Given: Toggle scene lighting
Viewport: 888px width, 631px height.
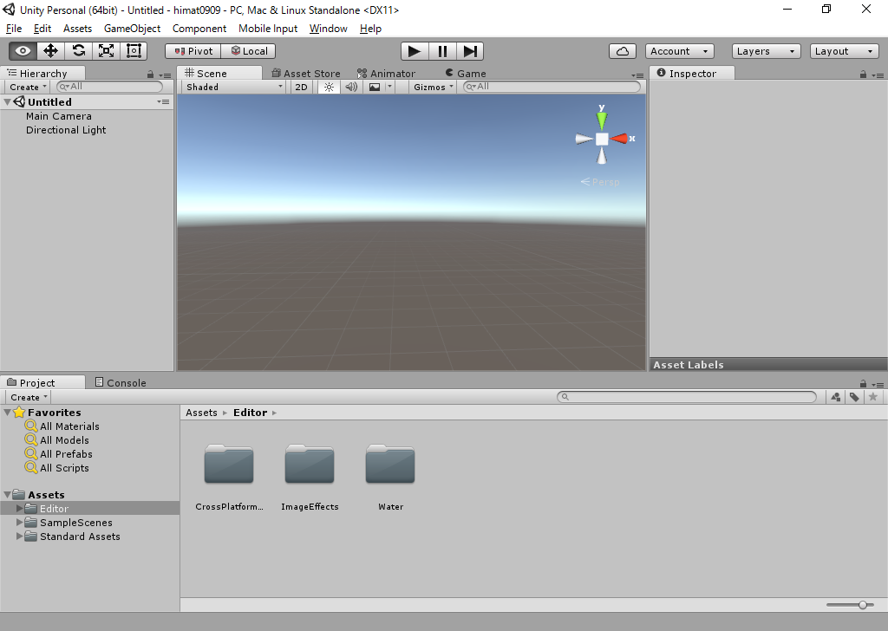Looking at the screenshot, I should 329,87.
